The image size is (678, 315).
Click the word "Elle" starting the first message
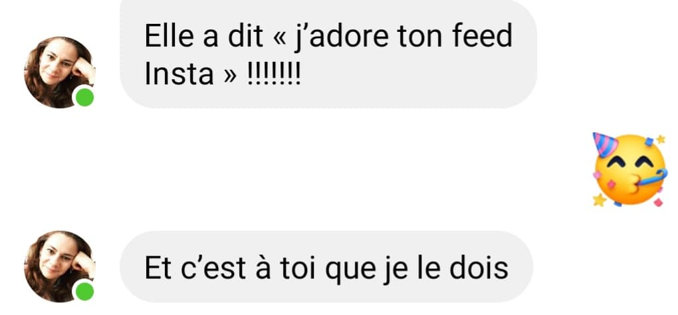tap(168, 35)
